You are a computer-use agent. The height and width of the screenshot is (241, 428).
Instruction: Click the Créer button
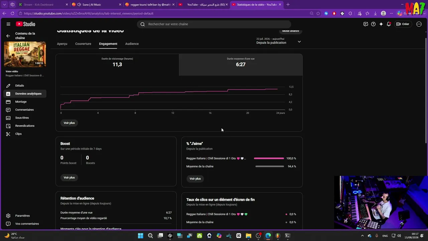(x=403, y=24)
